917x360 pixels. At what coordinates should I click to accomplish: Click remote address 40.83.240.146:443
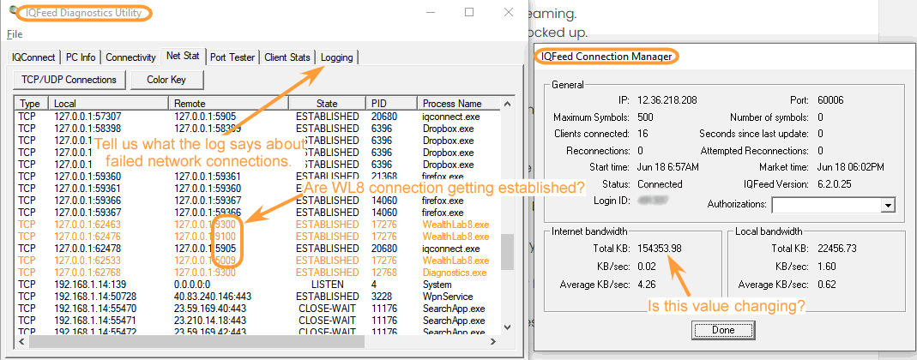(213, 297)
